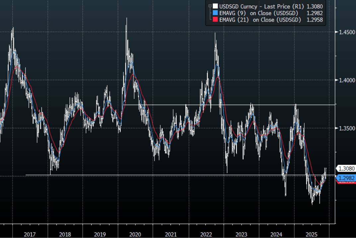This screenshot has width=356, height=238.
Task: Click the 2023 label on time axis
Action: 241,234
